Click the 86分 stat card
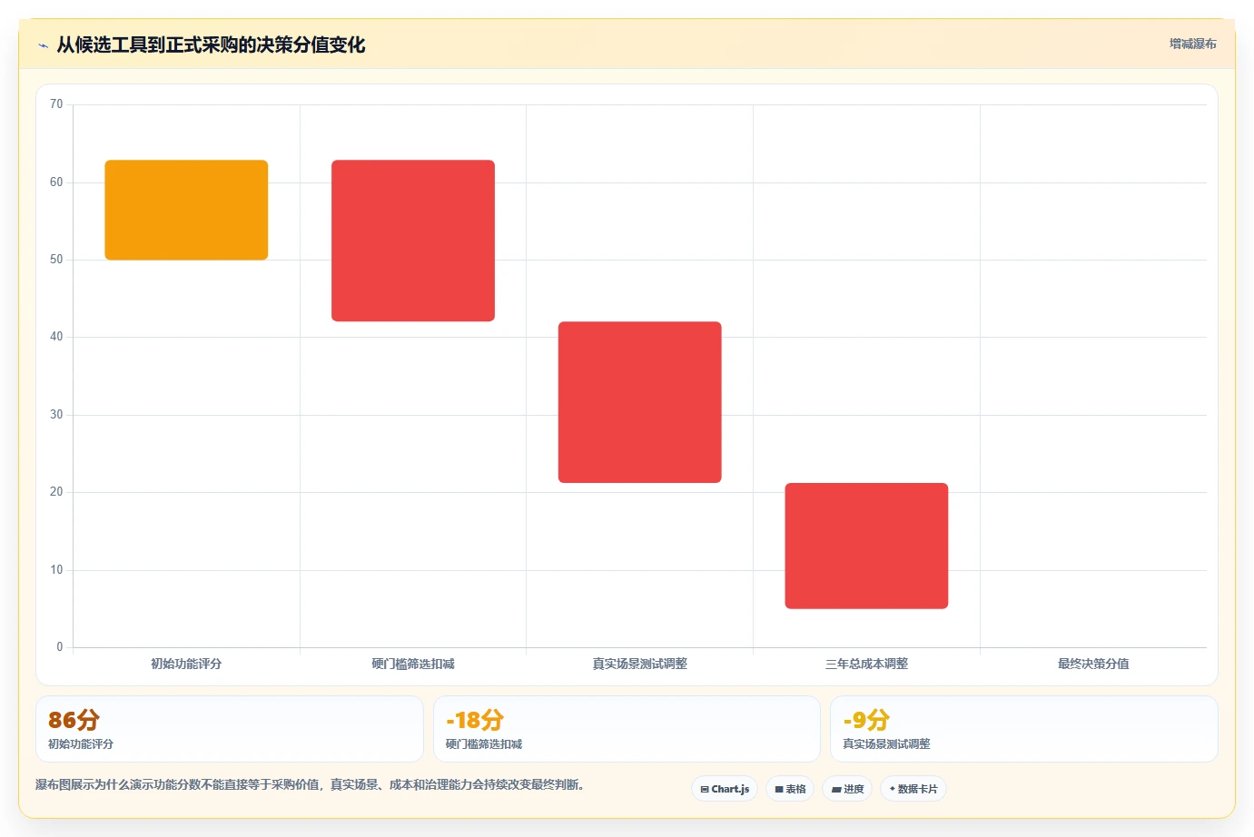 (230, 729)
